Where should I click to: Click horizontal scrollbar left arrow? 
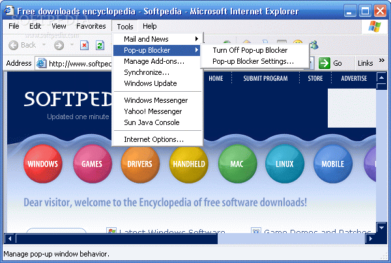[x=10, y=239]
